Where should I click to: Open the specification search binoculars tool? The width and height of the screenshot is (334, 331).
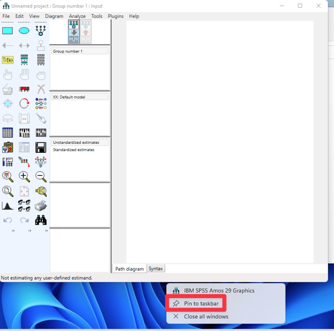[41, 220]
